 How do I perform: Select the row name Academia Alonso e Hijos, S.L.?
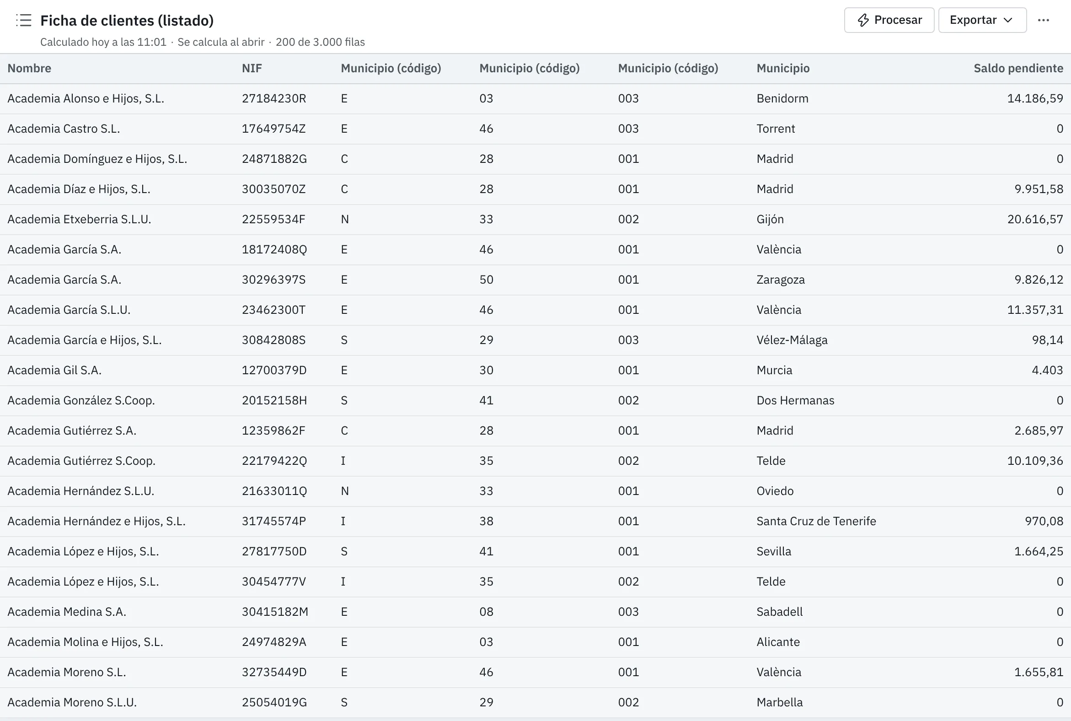[86, 98]
